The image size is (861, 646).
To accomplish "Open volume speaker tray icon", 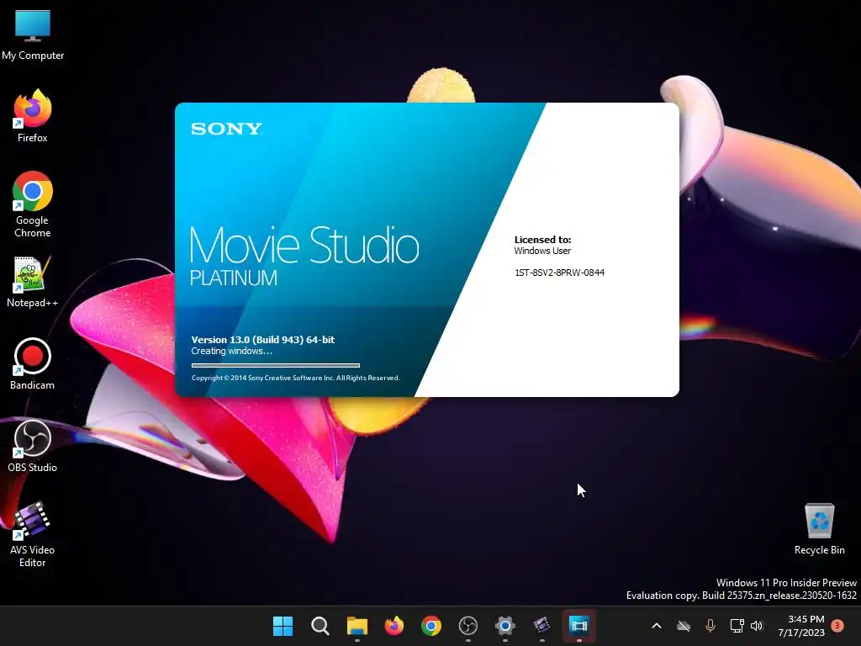I will [x=758, y=626].
